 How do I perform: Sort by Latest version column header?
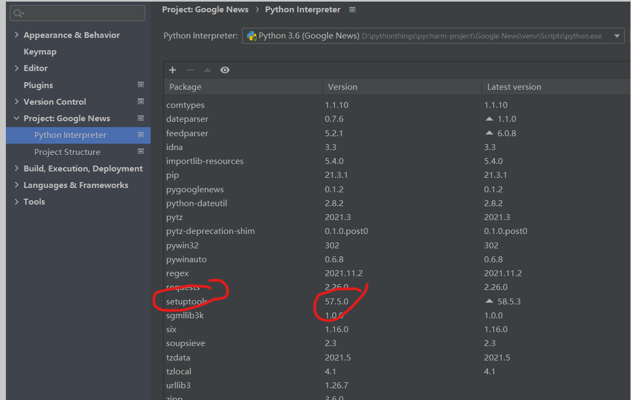pos(556,87)
